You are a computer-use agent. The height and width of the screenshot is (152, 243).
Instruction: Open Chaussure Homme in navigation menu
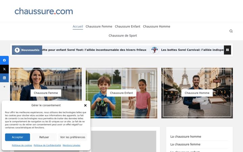157,27
